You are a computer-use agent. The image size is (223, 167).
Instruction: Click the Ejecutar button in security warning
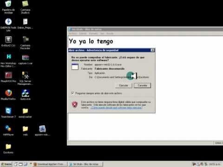click(124, 85)
